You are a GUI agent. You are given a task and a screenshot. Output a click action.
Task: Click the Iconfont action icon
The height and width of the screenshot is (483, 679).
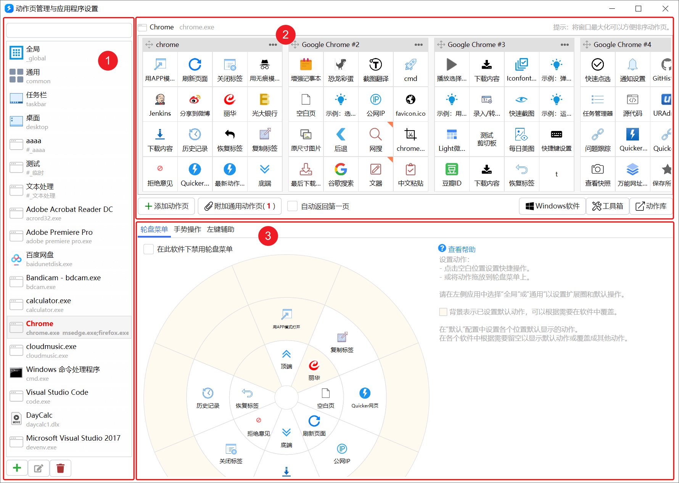pyautogui.click(x=521, y=69)
